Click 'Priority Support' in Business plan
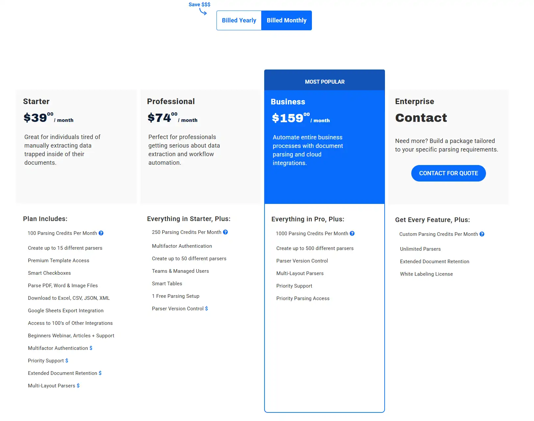This screenshot has height=421, width=534. point(294,286)
